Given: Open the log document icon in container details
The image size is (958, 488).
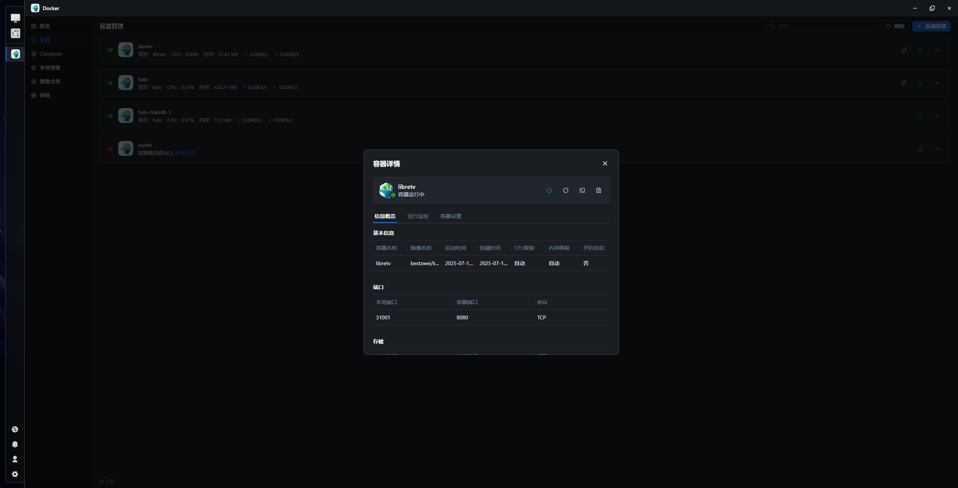Looking at the screenshot, I should [x=598, y=190].
